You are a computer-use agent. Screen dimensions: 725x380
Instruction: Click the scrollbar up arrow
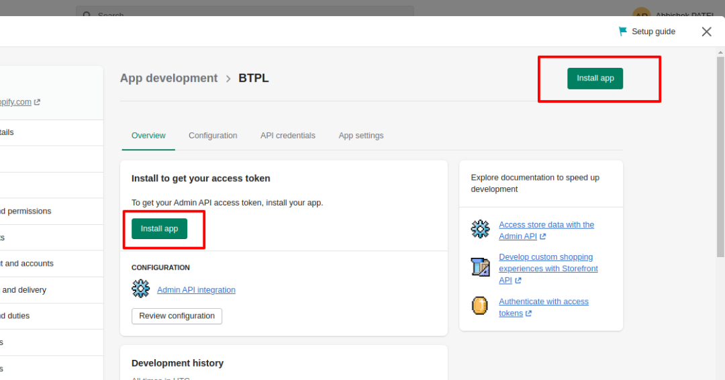tap(720, 52)
